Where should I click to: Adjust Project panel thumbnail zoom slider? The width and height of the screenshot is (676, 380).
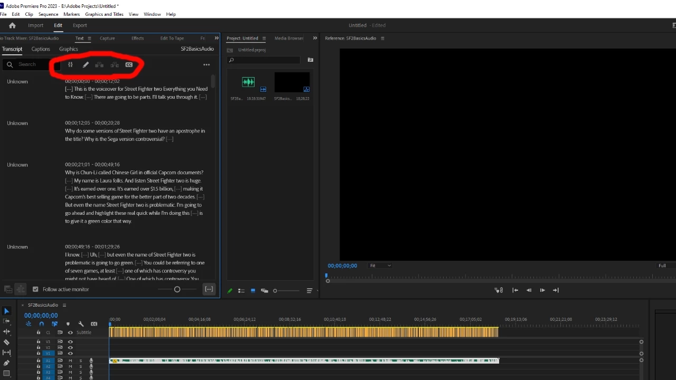[x=286, y=291]
